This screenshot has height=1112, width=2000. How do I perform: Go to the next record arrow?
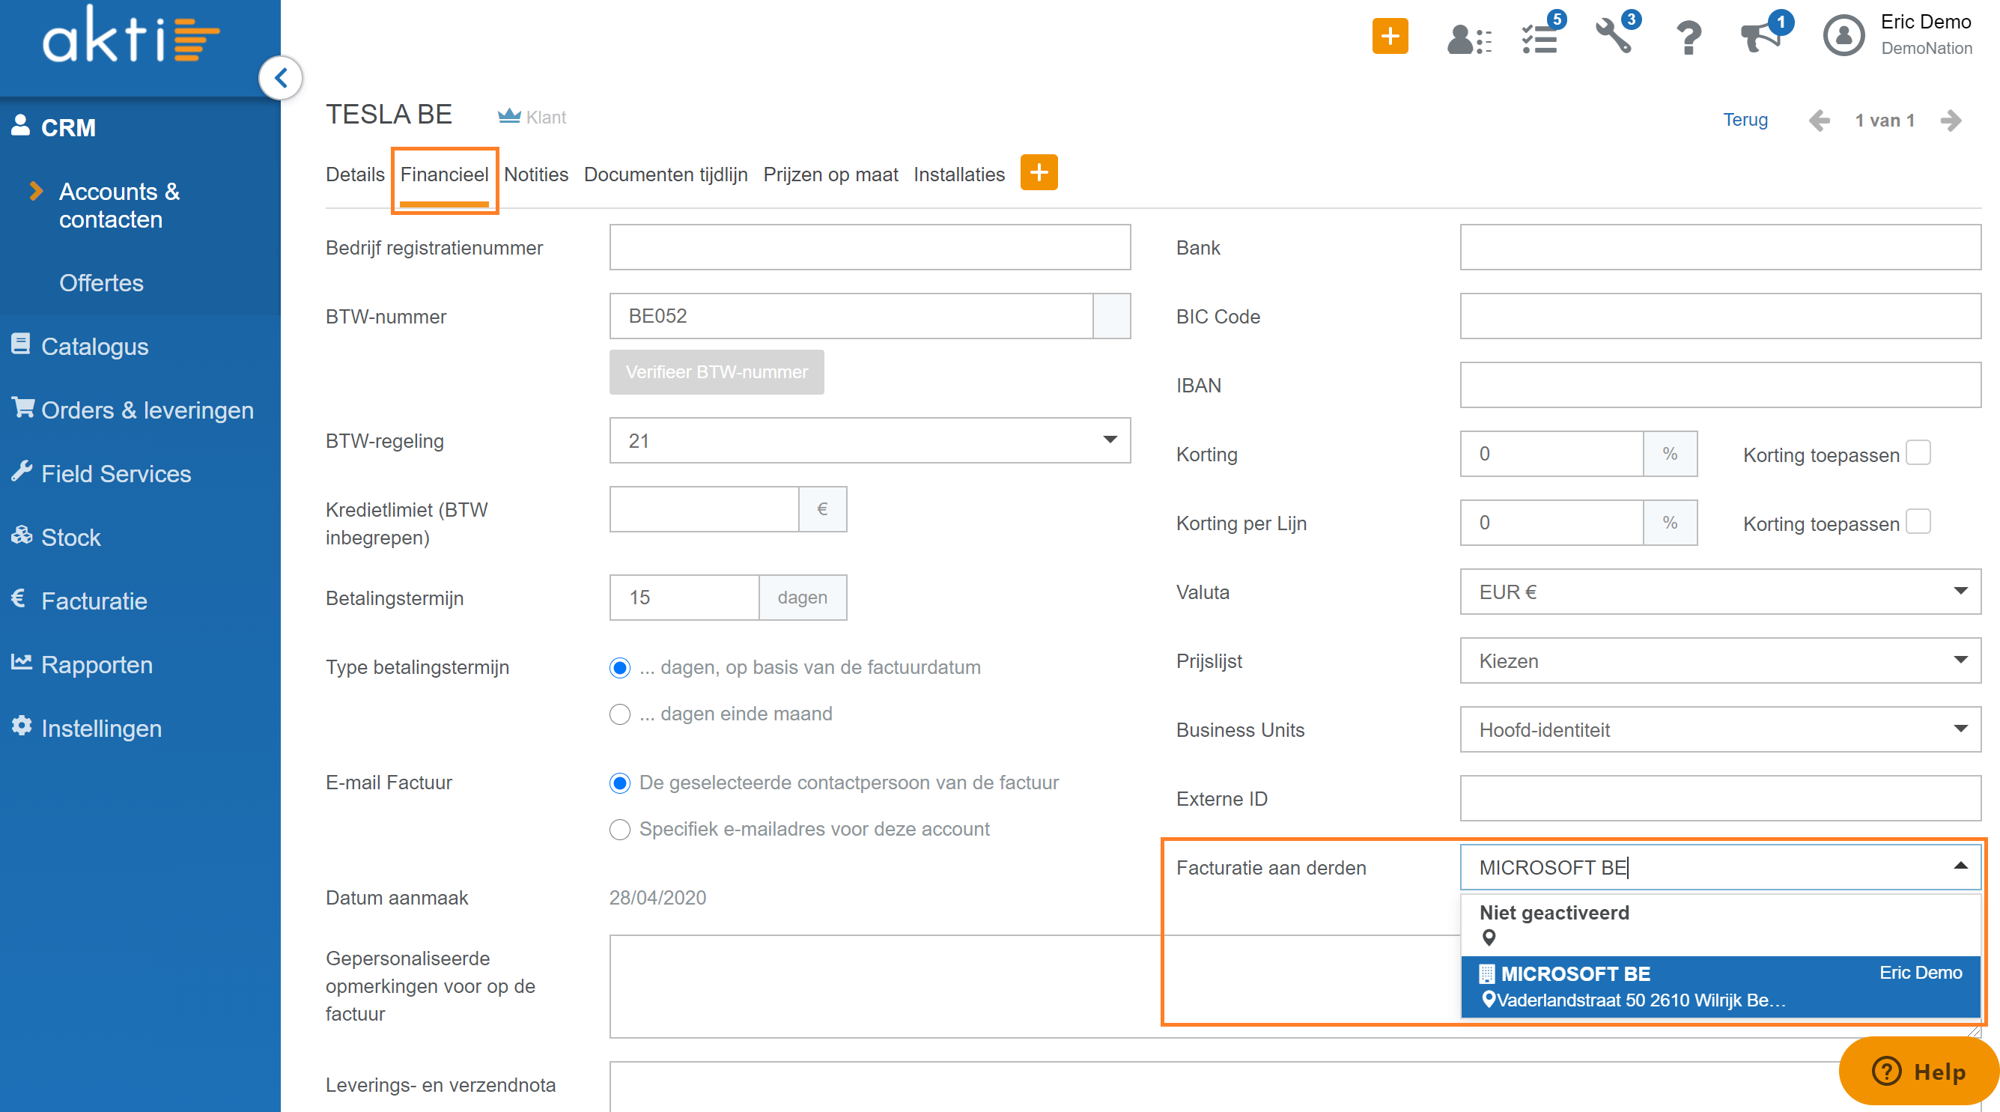pos(1951,121)
